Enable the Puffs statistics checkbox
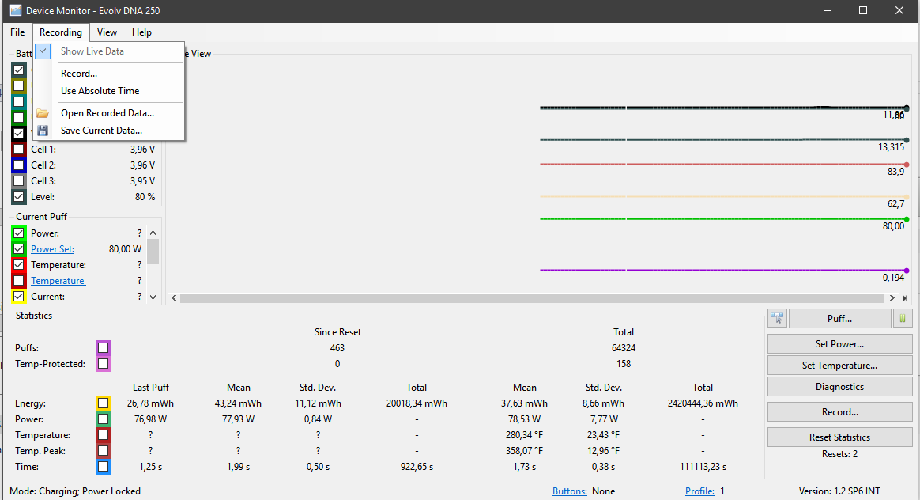 pyautogui.click(x=104, y=348)
